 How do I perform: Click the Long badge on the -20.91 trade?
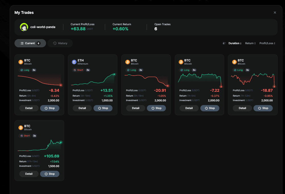point(131,70)
